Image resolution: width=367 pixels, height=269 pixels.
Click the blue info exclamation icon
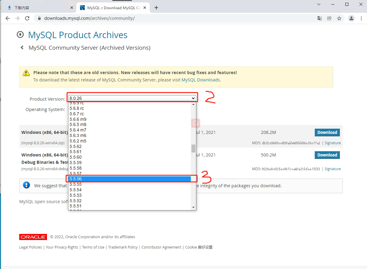pos(27,185)
